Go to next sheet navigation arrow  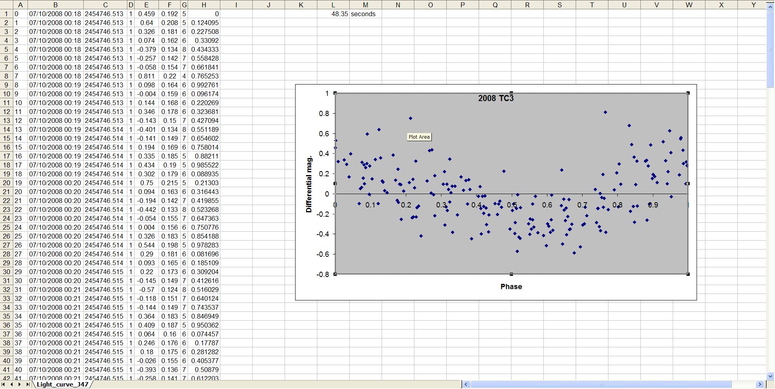click(19, 384)
